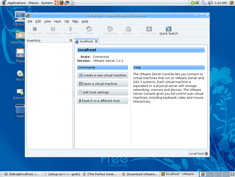Viewport: 235px width, 177px height.
Task: Click Create a new virtual machine
Action: pyautogui.click(x=103, y=75)
